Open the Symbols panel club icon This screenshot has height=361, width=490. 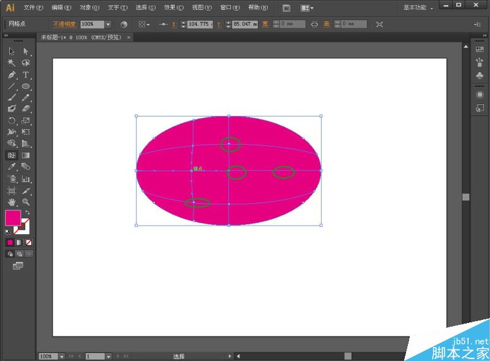point(480,75)
